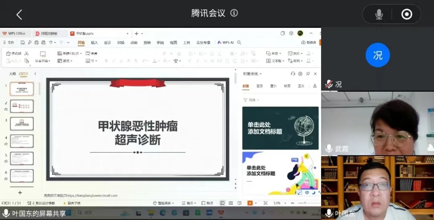Add a slide with the plus below thumbnails

20,193
